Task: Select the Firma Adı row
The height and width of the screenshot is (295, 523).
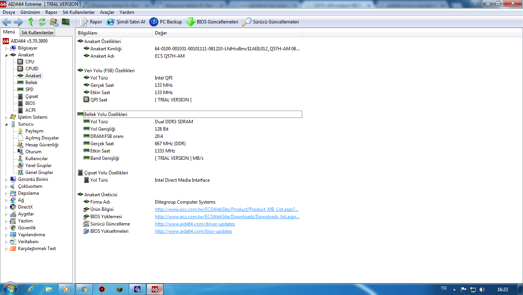Action: 190,202
